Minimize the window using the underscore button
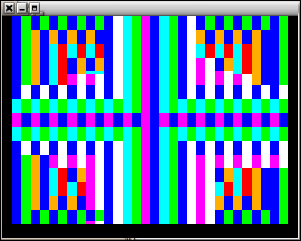Viewport: 301px width, 241px height. [22, 8]
